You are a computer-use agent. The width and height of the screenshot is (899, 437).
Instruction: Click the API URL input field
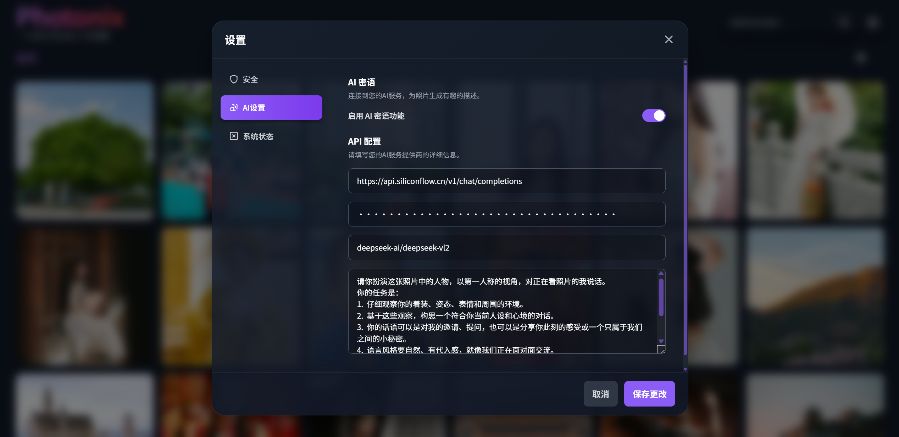click(506, 181)
